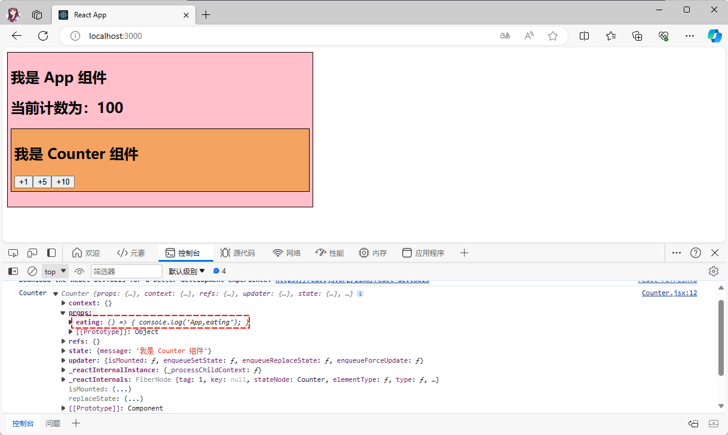Show the console sidebar icon

(x=13, y=271)
